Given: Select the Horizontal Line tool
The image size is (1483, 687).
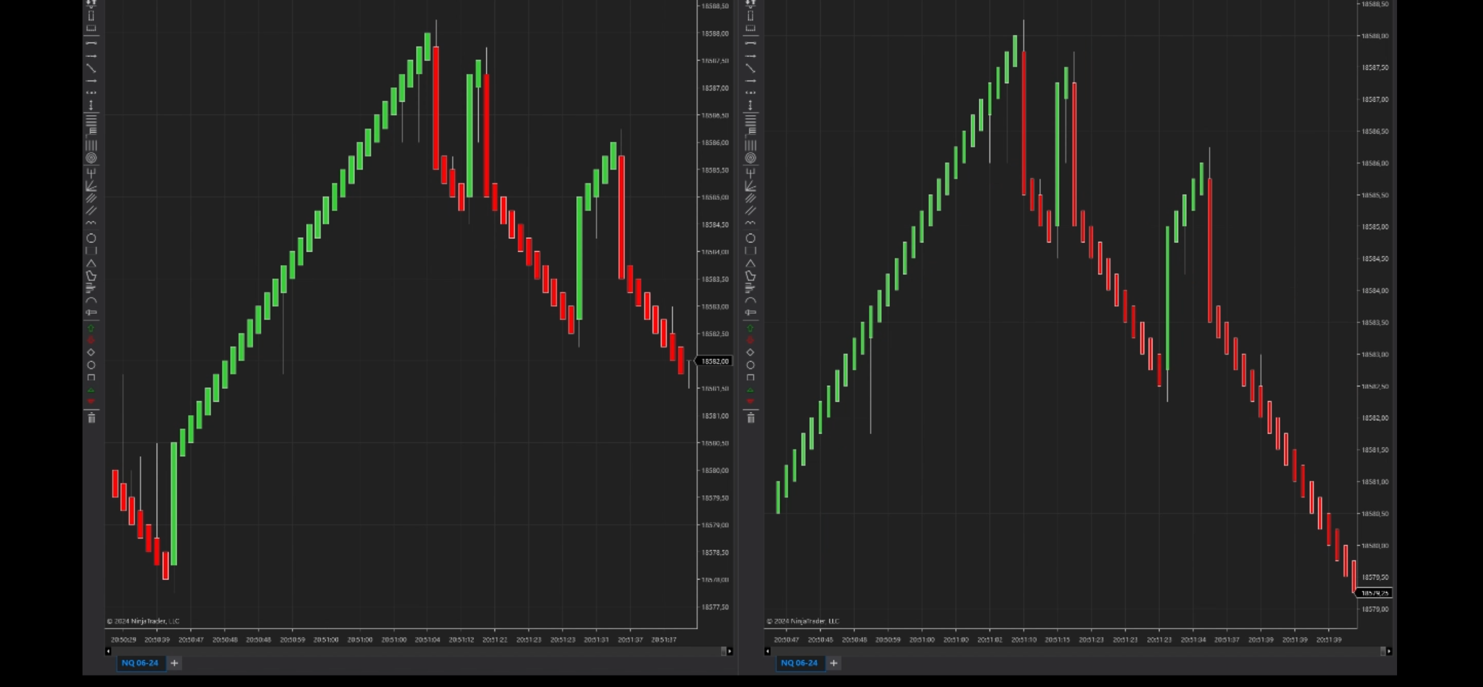Looking at the screenshot, I should 92,42.
